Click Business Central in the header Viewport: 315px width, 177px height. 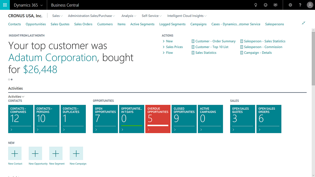65,5
